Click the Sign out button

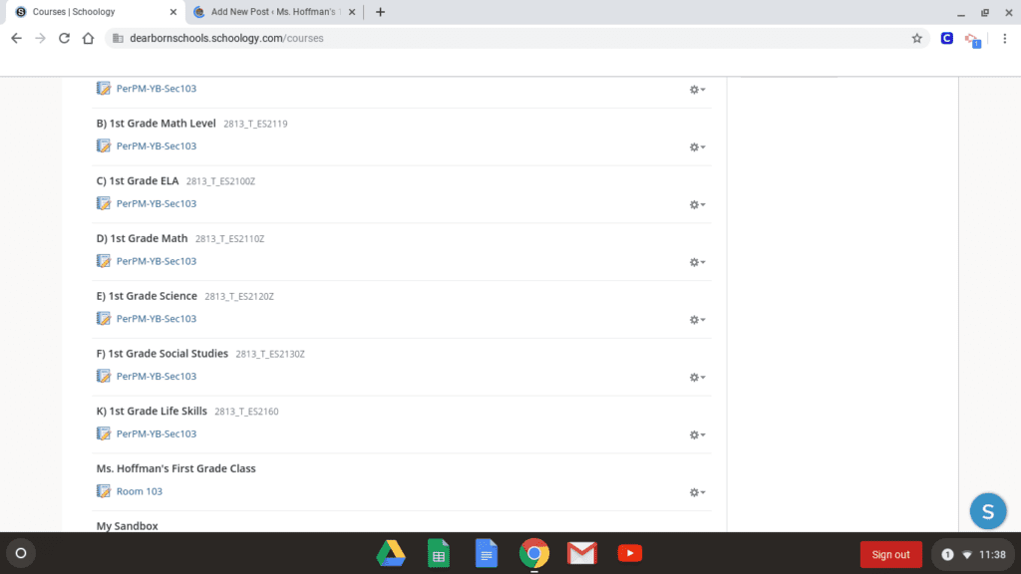(890, 554)
